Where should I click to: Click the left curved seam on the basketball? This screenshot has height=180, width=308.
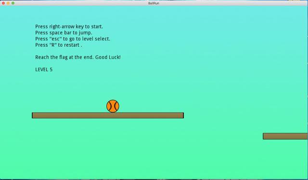(x=110, y=106)
